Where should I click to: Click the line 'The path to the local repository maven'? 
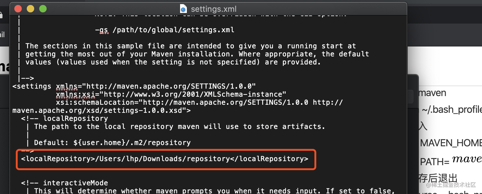179,126
